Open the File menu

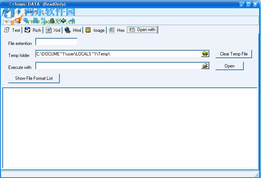[x=6, y=12]
